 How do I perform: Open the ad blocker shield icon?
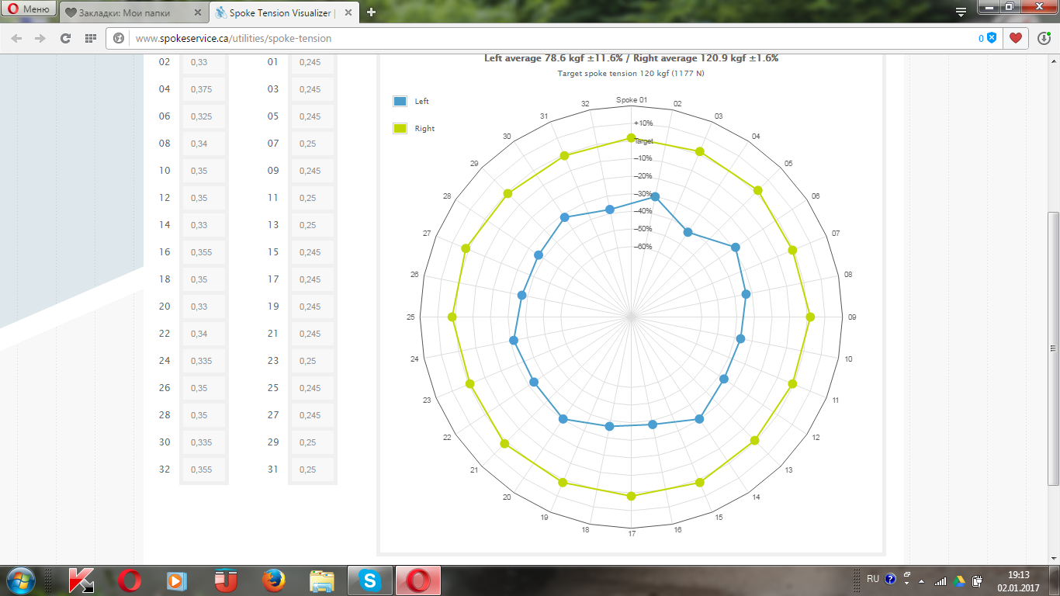991,38
